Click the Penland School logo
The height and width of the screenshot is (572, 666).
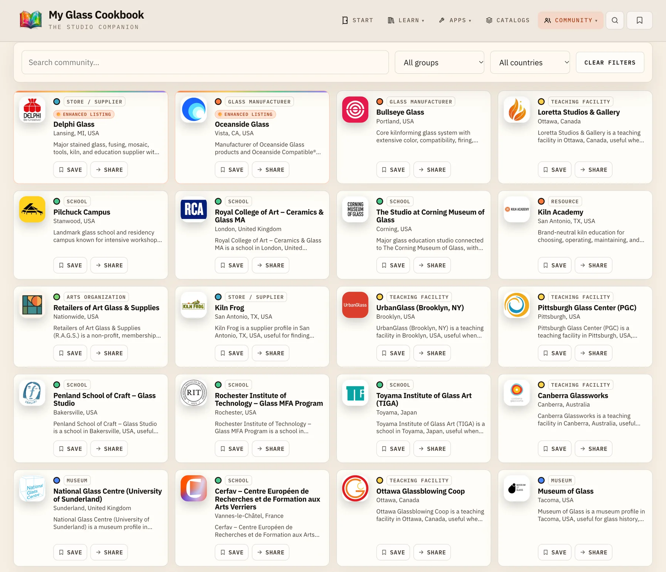pos(32,393)
